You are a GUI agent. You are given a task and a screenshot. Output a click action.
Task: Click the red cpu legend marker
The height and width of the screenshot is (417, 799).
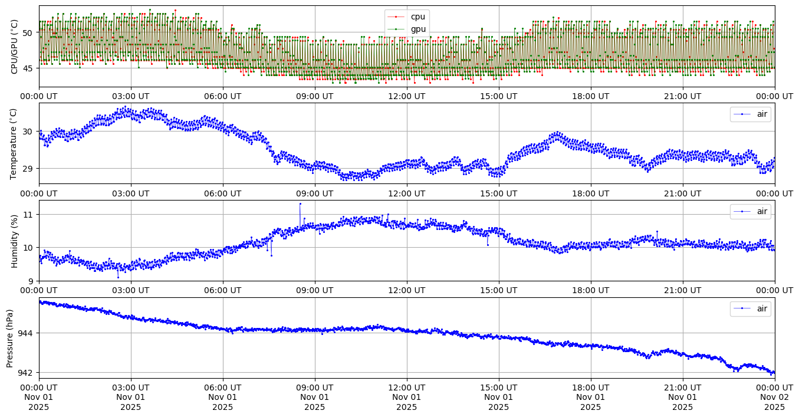pos(397,17)
